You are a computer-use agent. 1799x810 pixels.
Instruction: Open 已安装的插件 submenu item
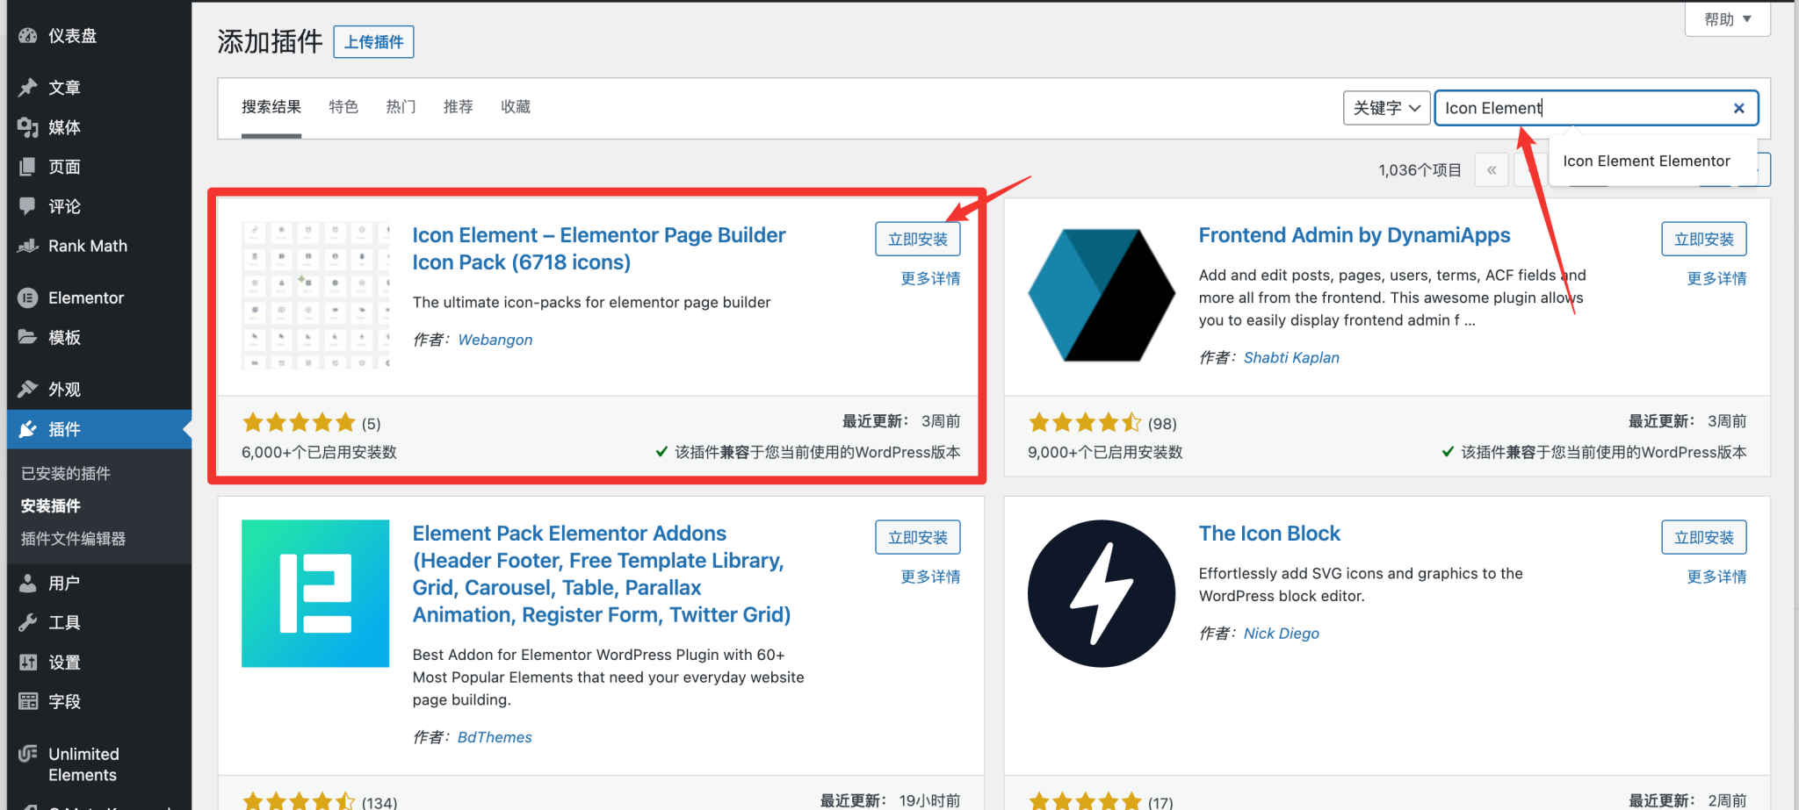click(66, 474)
